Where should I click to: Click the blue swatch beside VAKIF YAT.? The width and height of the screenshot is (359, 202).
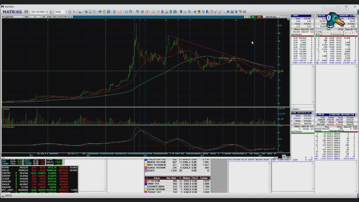[x=146, y=184]
